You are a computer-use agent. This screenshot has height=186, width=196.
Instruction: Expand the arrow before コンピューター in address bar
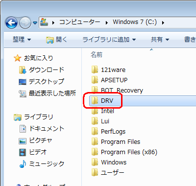(53, 23)
